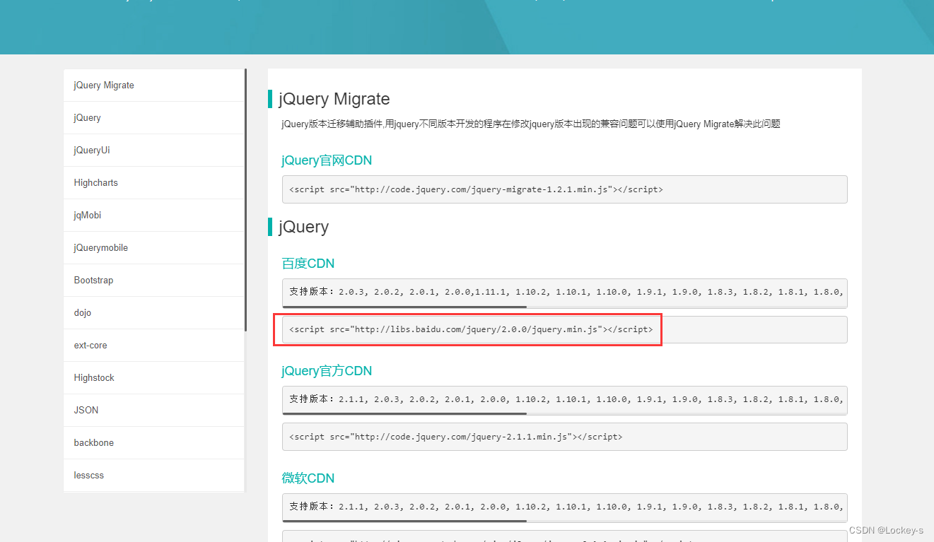The width and height of the screenshot is (934, 542).
Task: Click horizontal scrollbar under jQuery官方CDN versions
Action: click(x=404, y=414)
